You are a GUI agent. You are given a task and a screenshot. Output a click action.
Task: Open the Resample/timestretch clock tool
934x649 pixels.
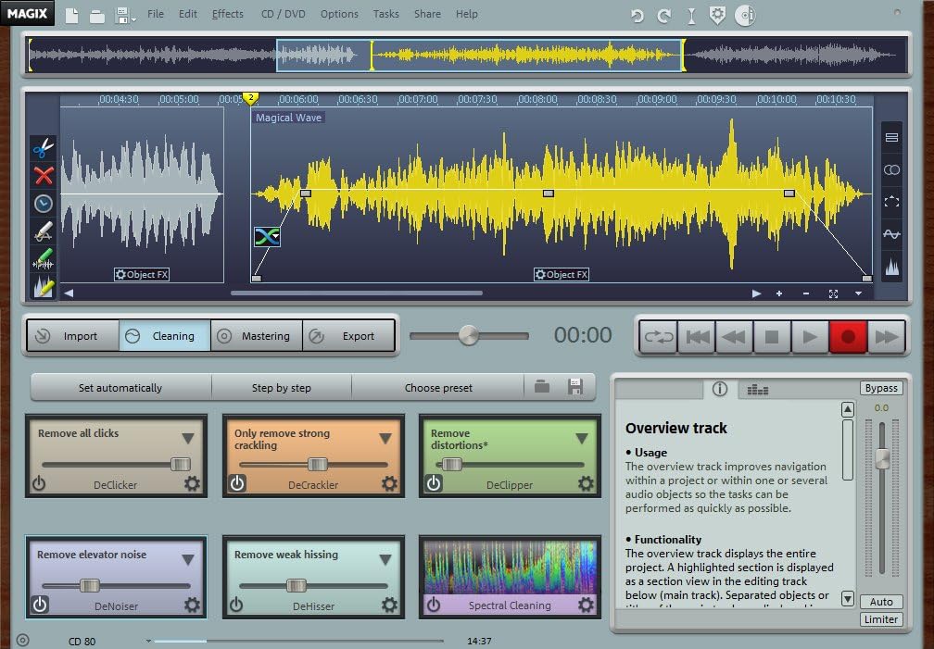pyautogui.click(x=43, y=204)
